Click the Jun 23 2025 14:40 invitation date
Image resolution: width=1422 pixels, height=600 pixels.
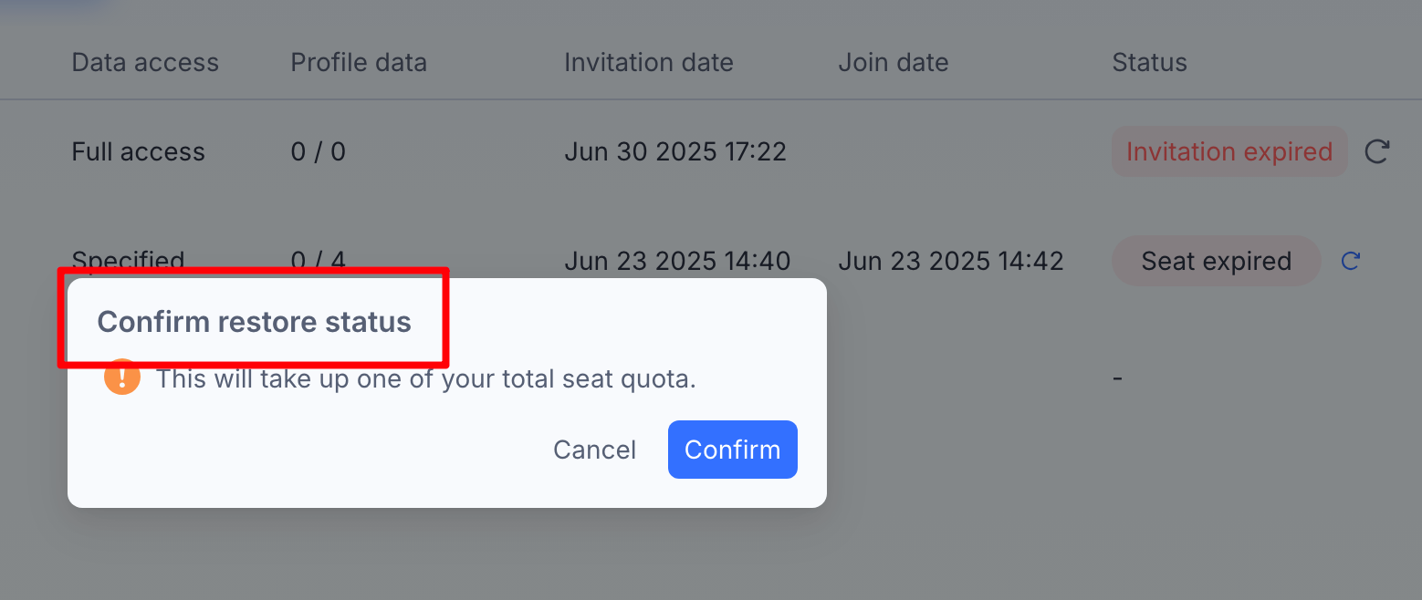coord(677,262)
